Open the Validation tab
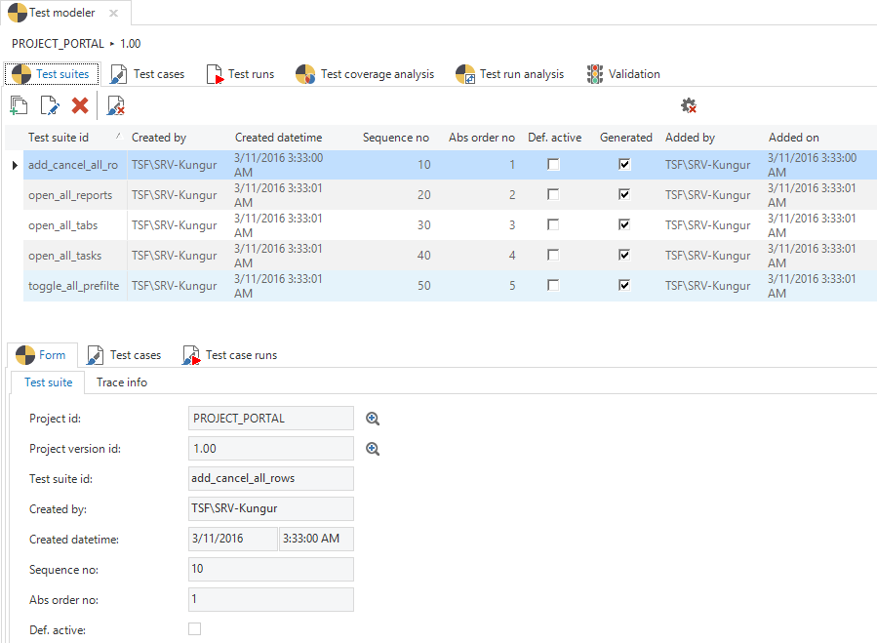The image size is (877, 643). 623,74
